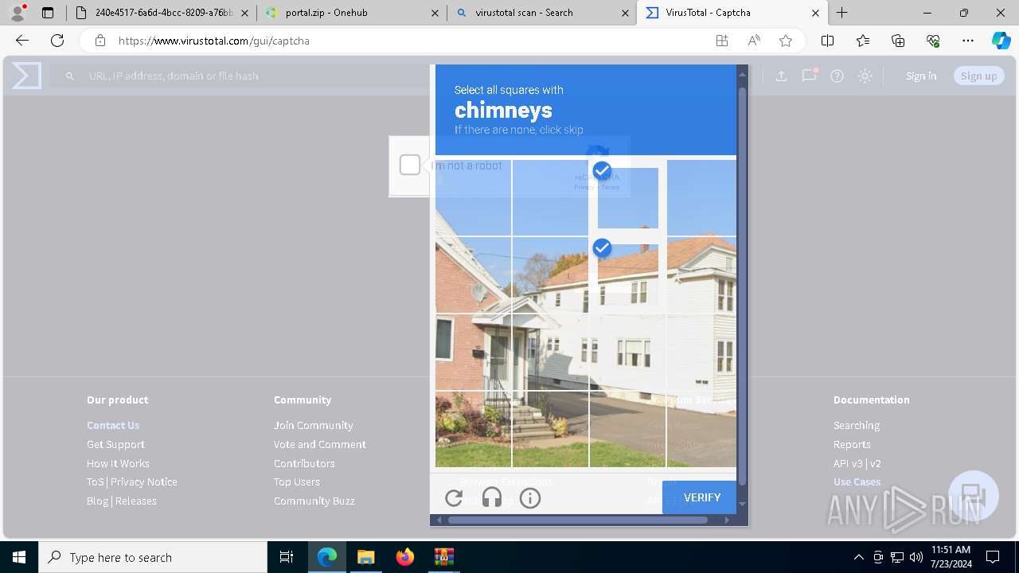
Task: Open WinRAR from taskbar
Action: 443,557
